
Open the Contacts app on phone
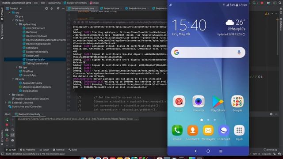[x=193, y=130]
